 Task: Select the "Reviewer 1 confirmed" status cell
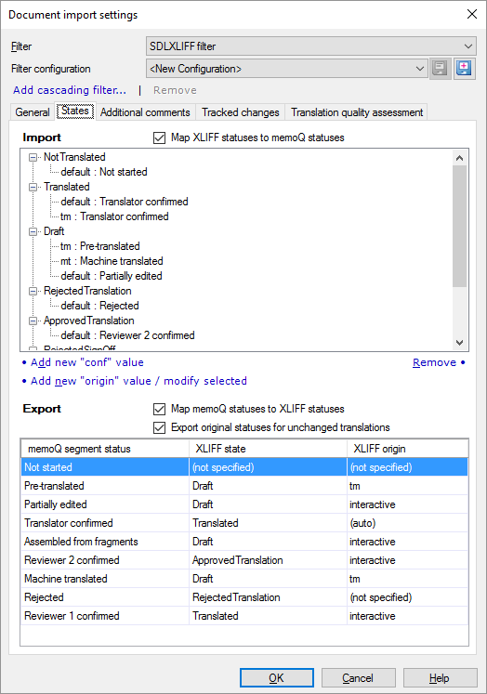[x=105, y=616]
